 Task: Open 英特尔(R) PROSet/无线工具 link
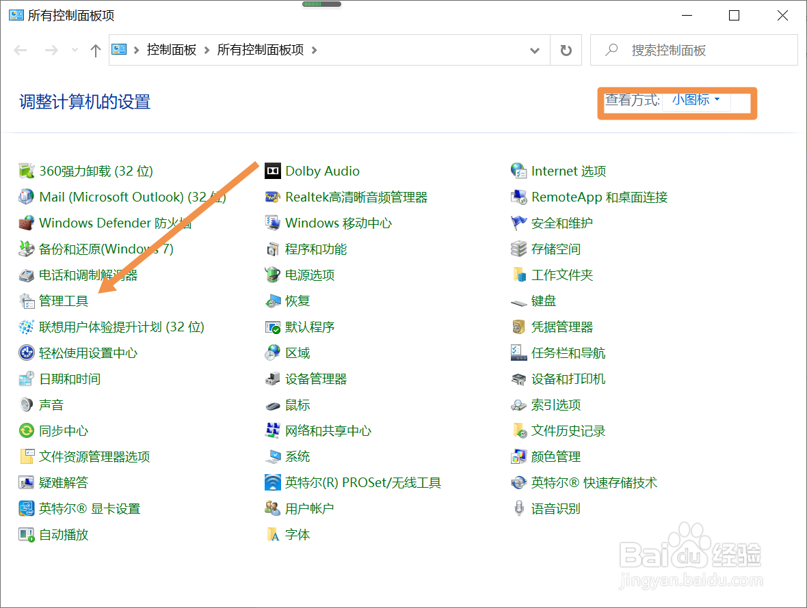(x=363, y=482)
